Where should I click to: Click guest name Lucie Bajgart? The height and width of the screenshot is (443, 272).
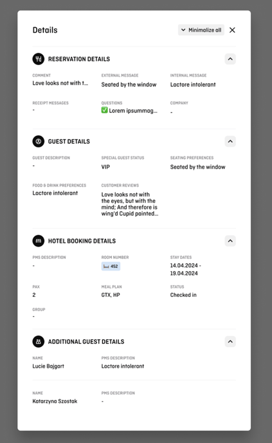[x=48, y=366]
